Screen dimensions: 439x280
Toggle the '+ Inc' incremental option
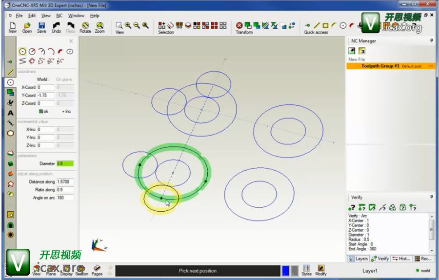point(66,111)
